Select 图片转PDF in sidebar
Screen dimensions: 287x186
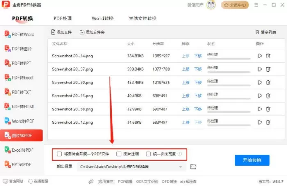tap(21, 135)
